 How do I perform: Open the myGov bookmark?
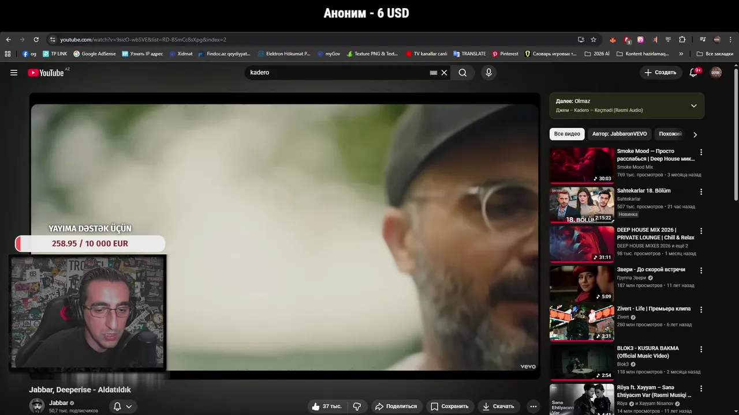pos(329,54)
